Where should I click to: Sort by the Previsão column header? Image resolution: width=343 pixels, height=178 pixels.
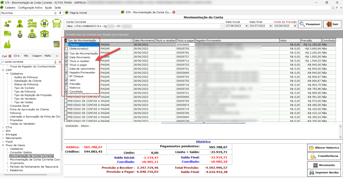pos(311,41)
